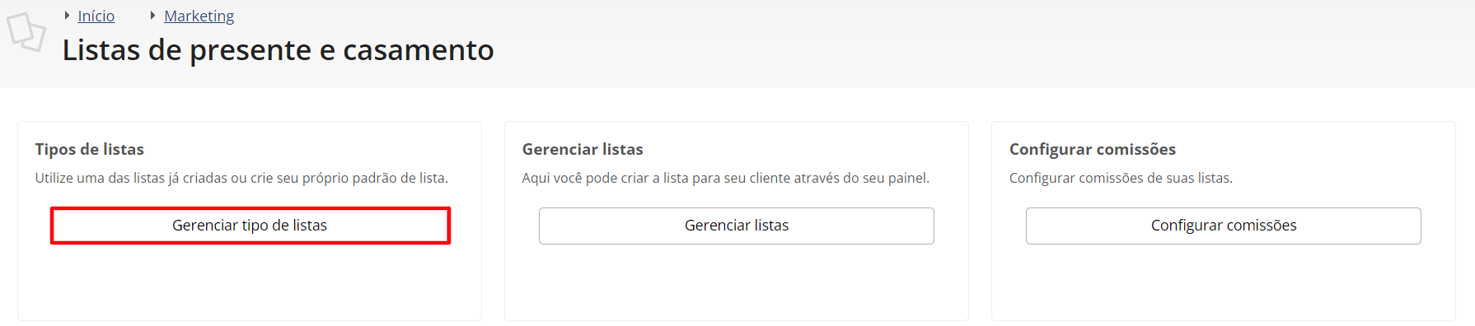Image resolution: width=1475 pixels, height=326 pixels.
Task: Click the Gerenciar tipo de listas button
Action: [x=250, y=226]
